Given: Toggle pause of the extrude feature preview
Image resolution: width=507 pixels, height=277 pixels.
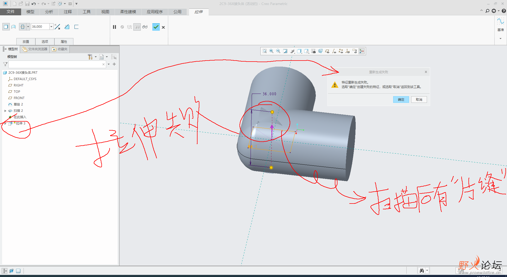Looking at the screenshot, I should click(114, 27).
